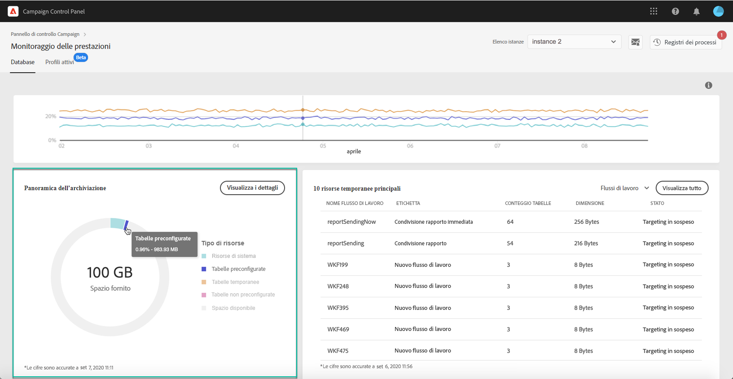Click Visualizza tutto button

[x=682, y=188]
